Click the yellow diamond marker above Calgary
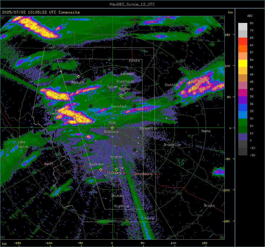Viewport: 265px width, 247px height. (x=116, y=169)
